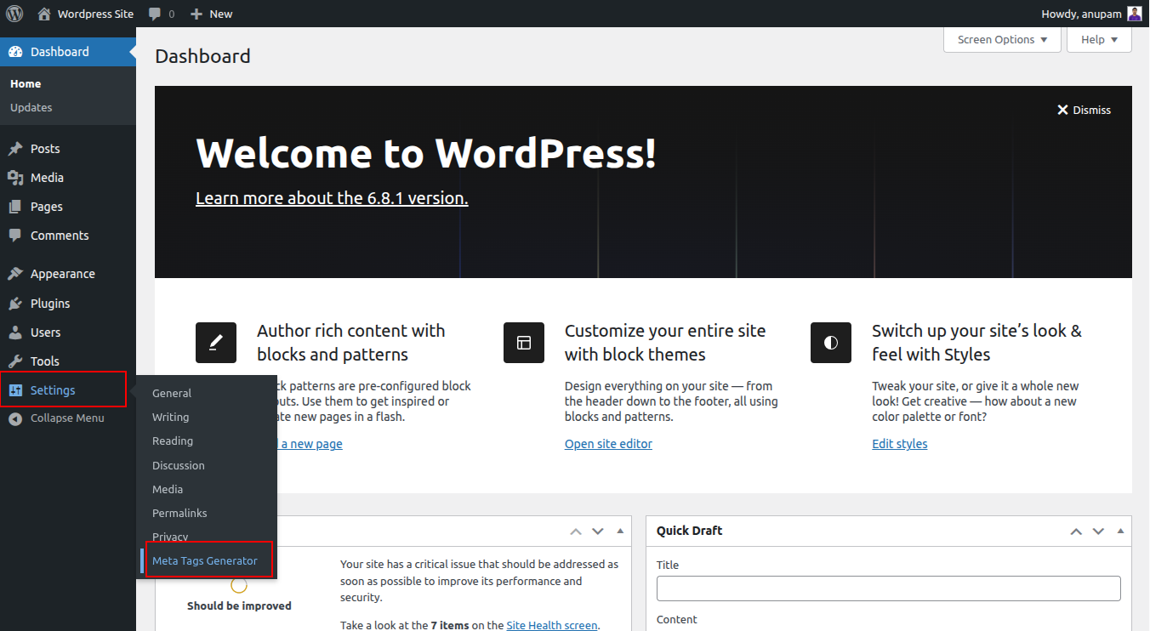Select General in Settings submenu
1150x631 pixels.
point(172,393)
